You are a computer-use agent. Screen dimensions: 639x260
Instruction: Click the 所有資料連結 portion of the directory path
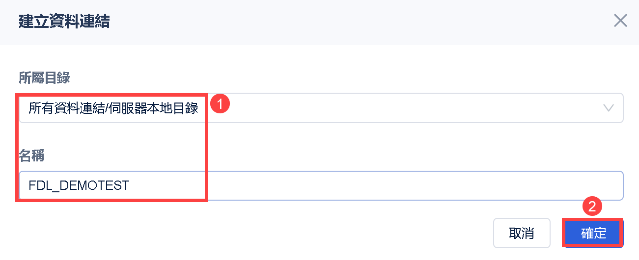pos(71,108)
